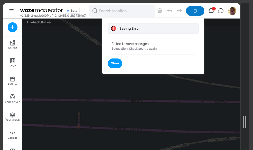Undo the last map edit
The width and height of the screenshot is (253, 150).
click(169, 11)
